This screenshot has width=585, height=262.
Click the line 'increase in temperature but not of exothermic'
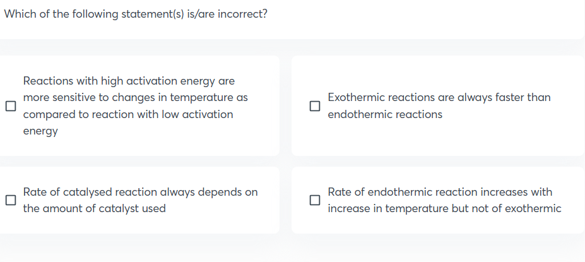pyautogui.click(x=444, y=208)
